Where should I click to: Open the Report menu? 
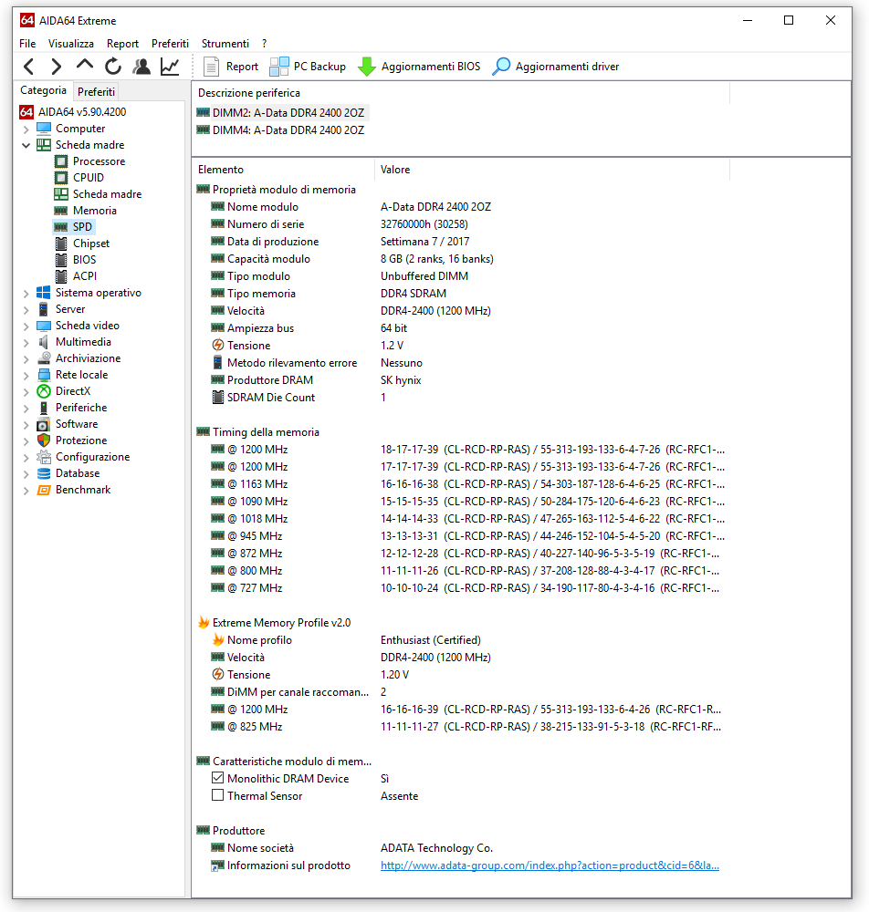click(123, 44)
